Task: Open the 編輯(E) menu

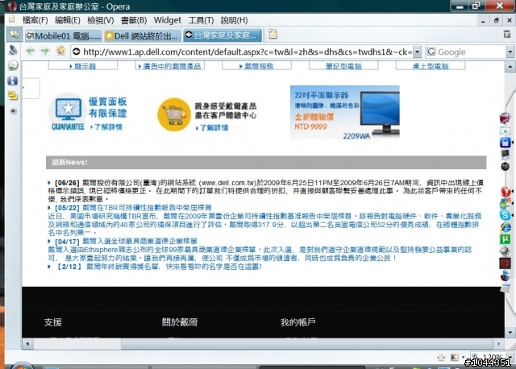Action: (x=68, y=20)
